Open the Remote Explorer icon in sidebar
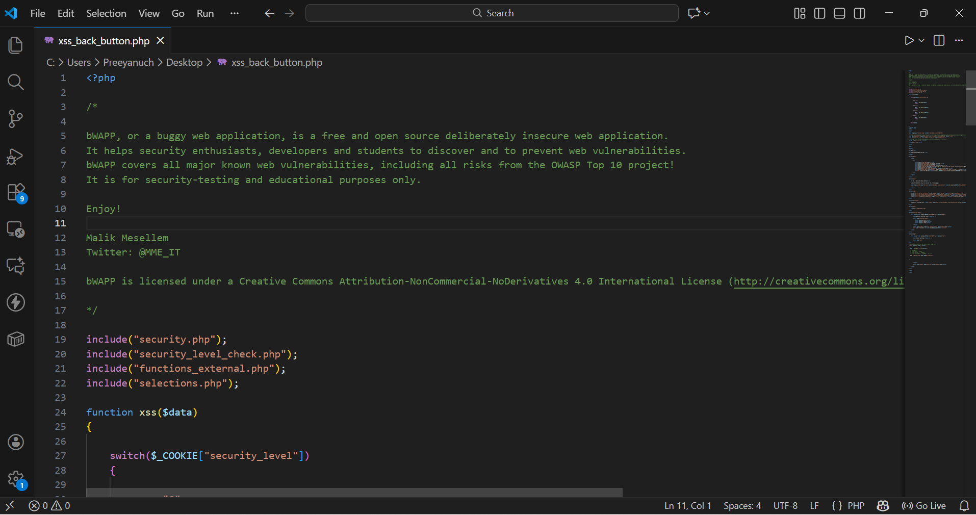Viewport: 976px width, 515px height. pyautogui.click(x=16, y=229)
